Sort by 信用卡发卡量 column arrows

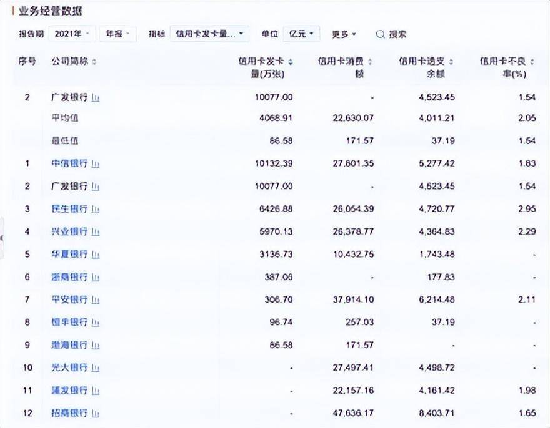pos(291,62)
